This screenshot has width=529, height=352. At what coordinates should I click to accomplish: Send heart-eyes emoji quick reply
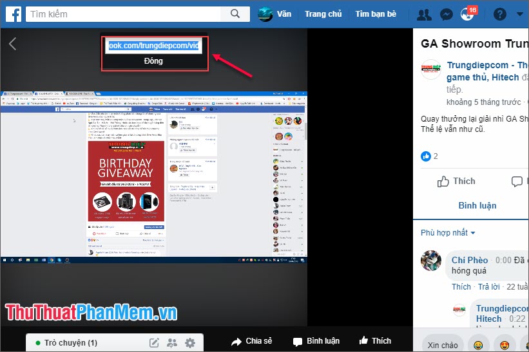coord(505,346)
